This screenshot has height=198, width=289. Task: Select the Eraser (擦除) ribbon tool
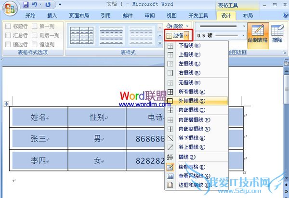tap(277, 34)
